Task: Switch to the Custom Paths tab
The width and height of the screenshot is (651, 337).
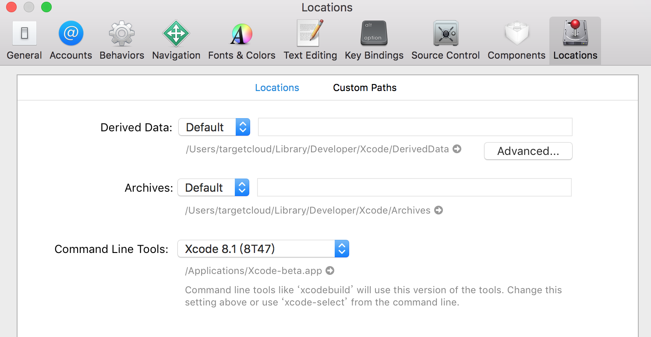Action: 365,88
